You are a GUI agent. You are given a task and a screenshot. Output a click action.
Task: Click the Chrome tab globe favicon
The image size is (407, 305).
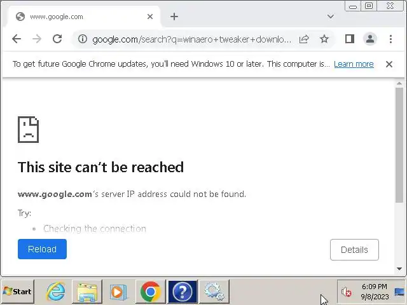click(20, 17)
